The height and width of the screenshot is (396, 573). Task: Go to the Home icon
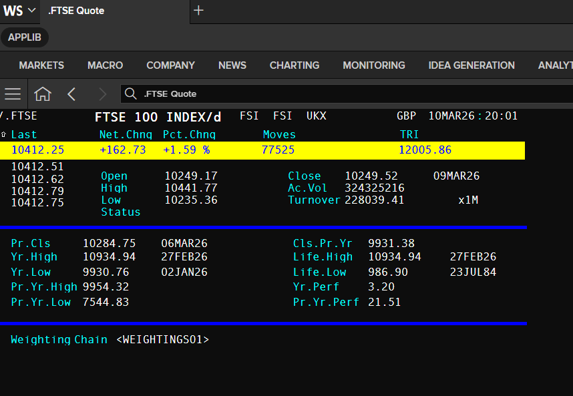(43, 94)
